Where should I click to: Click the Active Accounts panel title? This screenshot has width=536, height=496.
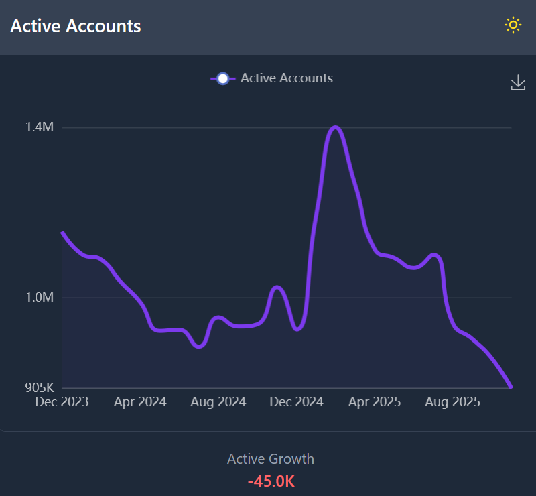pos(76,26)
